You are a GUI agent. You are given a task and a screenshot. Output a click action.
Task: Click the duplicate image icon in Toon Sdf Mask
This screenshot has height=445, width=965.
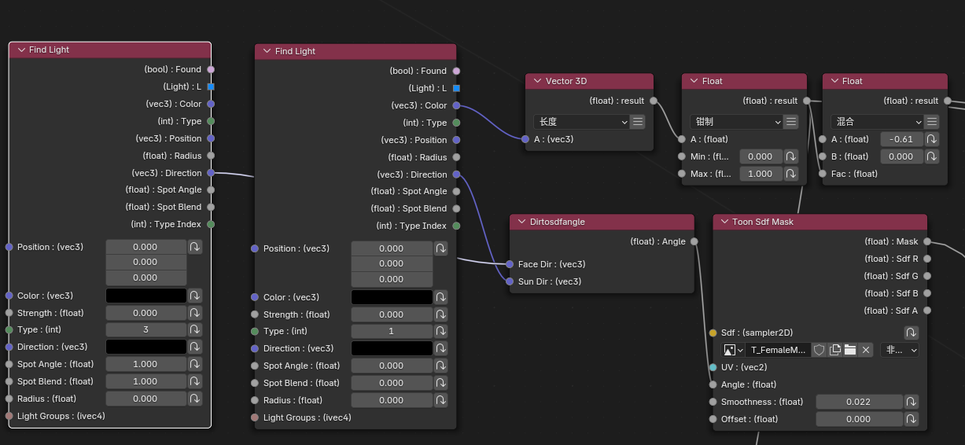click(834, 350)
